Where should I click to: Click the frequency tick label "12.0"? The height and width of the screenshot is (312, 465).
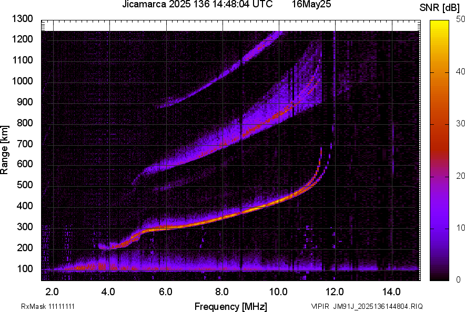click(335, 292)
